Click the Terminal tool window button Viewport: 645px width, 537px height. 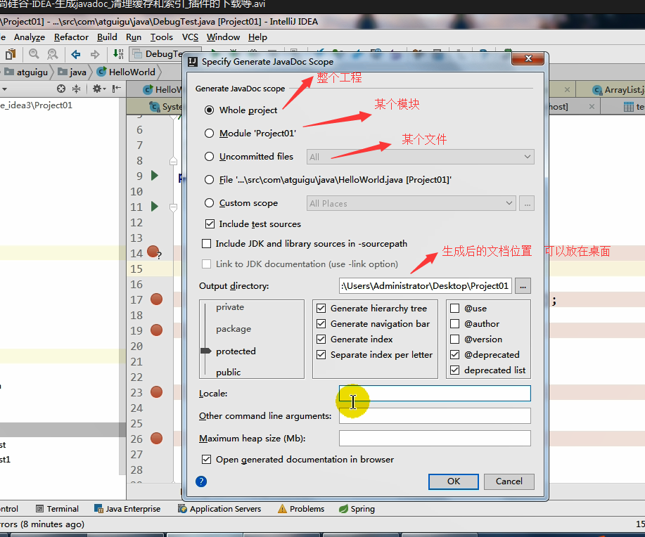pyautogui.click(x=57, y=509)
